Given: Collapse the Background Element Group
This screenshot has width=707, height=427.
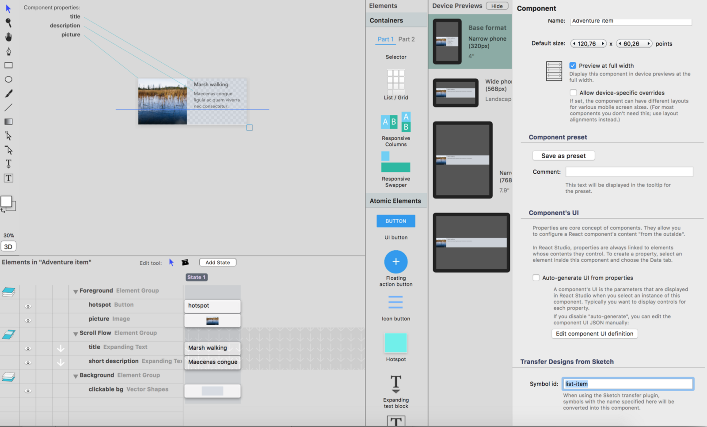Looking at the screenshot, I should pos(76,376).
